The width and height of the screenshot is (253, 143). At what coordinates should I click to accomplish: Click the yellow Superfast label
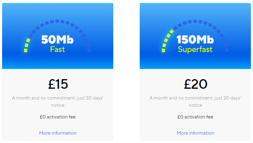point(195,49)
